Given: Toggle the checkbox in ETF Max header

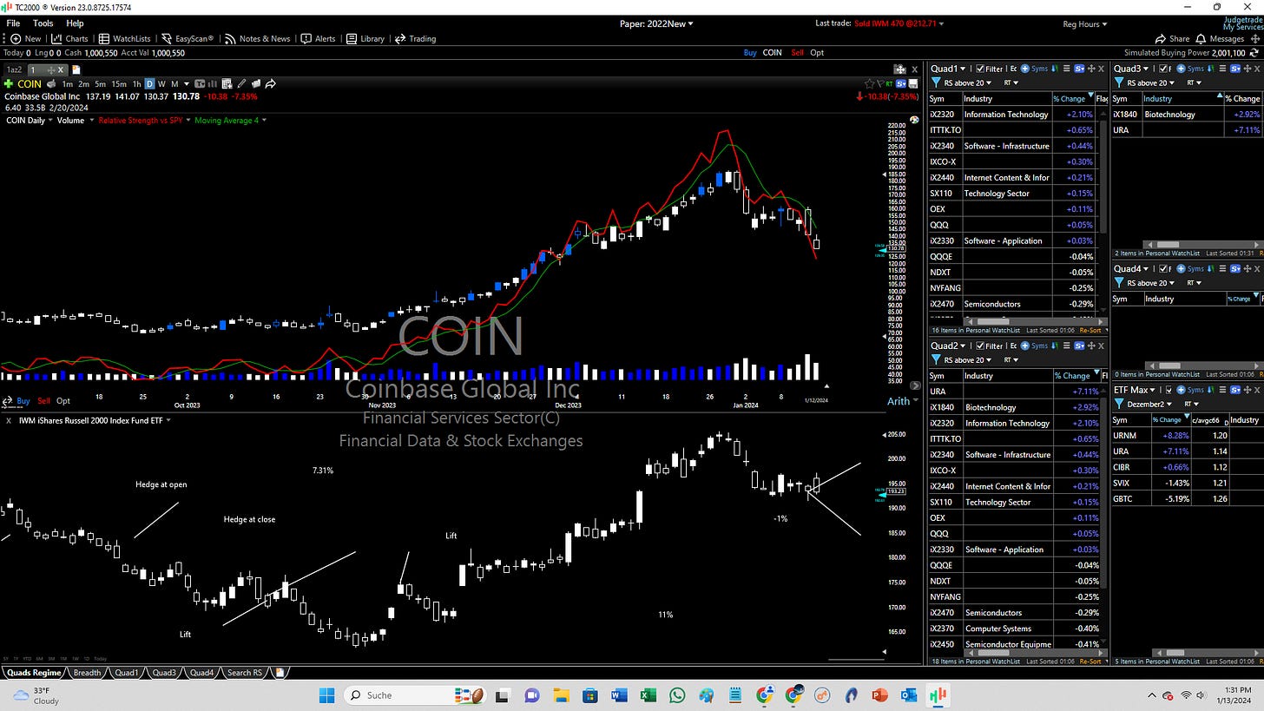Looking at the screenshot, I should click(1169, 390).
